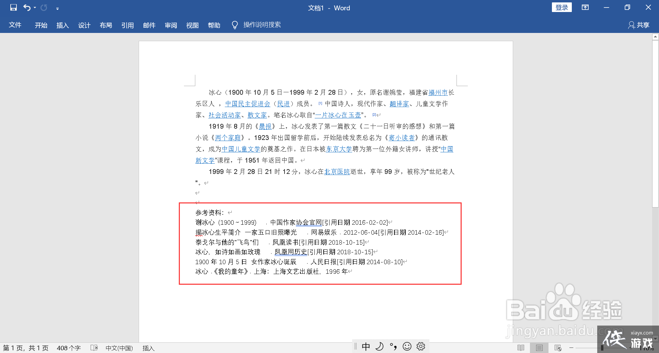Open the 设计 tab
Viewport: 659px width, 353px height.
(84, 25)
